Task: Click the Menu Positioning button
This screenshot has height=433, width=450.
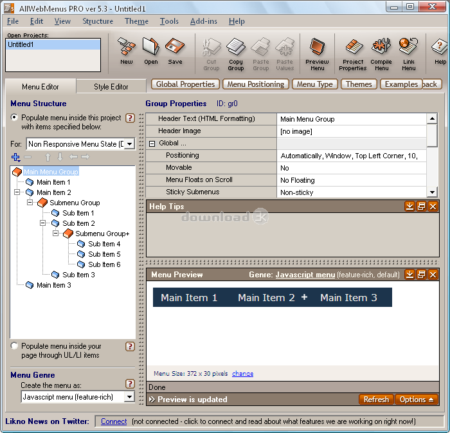Action: coord(256,84)
